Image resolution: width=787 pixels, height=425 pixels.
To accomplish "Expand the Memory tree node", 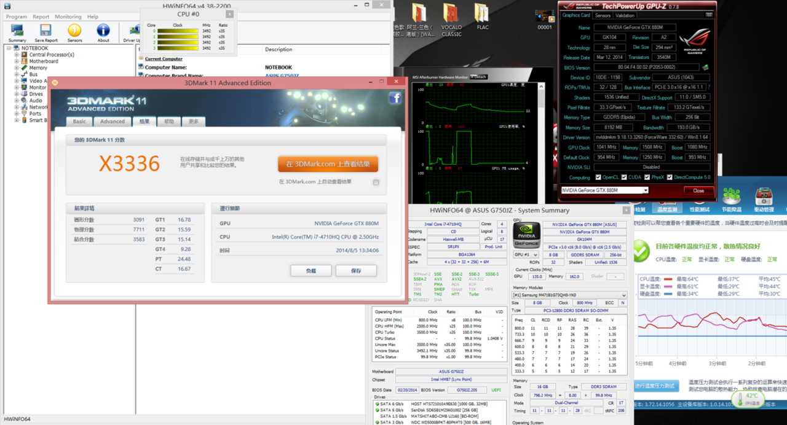I will [17, 68].
